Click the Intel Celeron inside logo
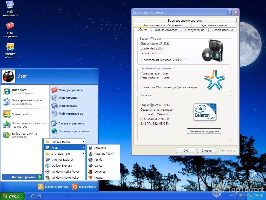Screen dimensions: 266x200 coord(205,112)
